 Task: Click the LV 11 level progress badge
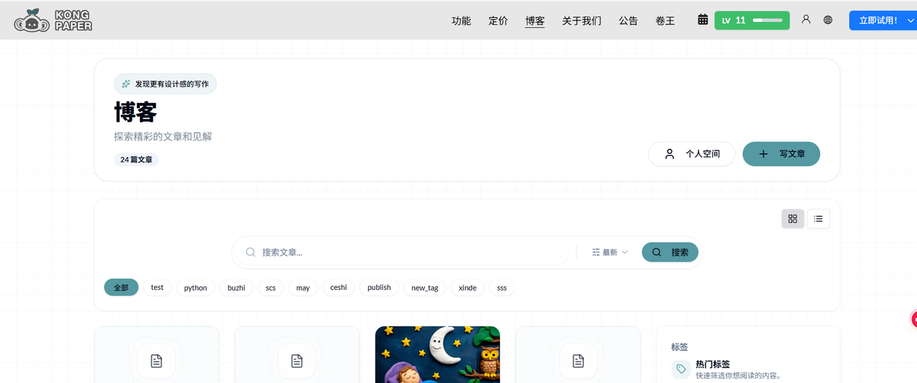click(752, 20)
